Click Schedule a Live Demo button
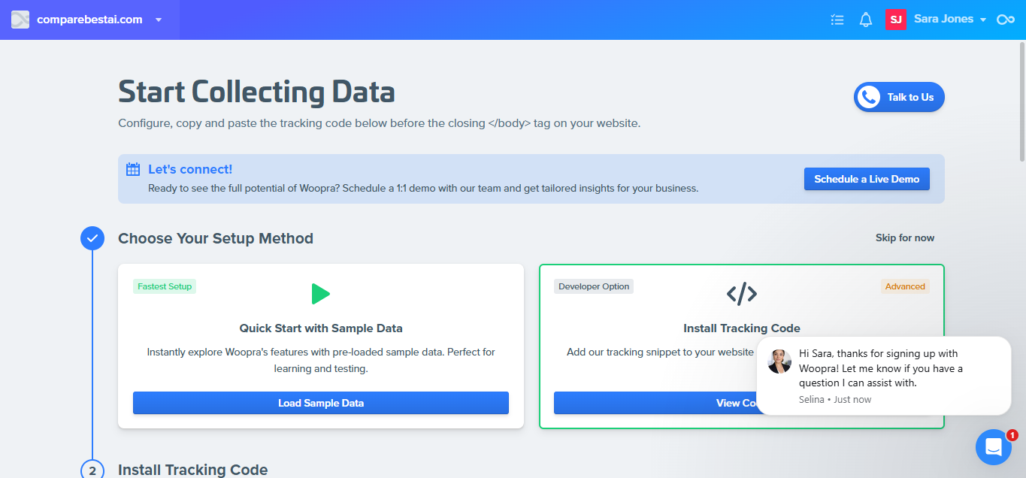This screenshot has height=478, width=1026. click(x=867, y=179)
